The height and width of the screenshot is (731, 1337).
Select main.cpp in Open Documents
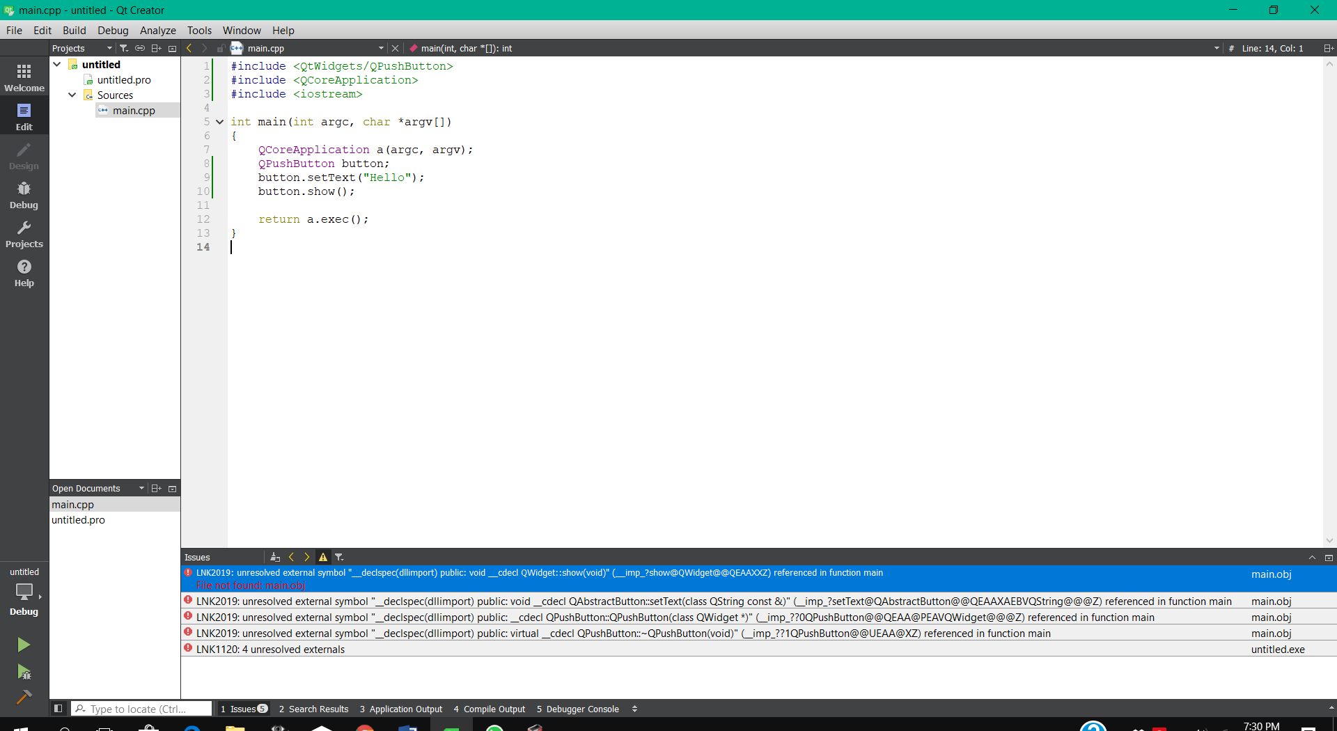pyautogui.click(x=115, y=505)
